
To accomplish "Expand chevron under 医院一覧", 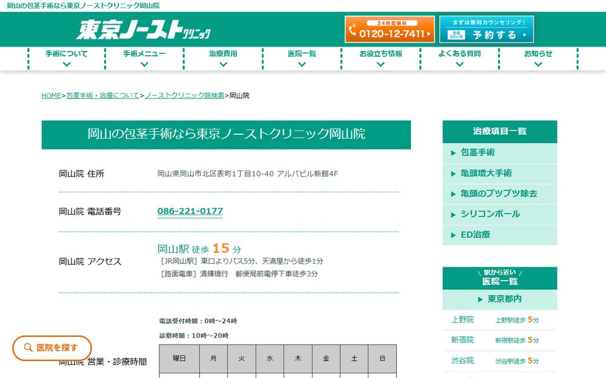I will coord(302,65).
